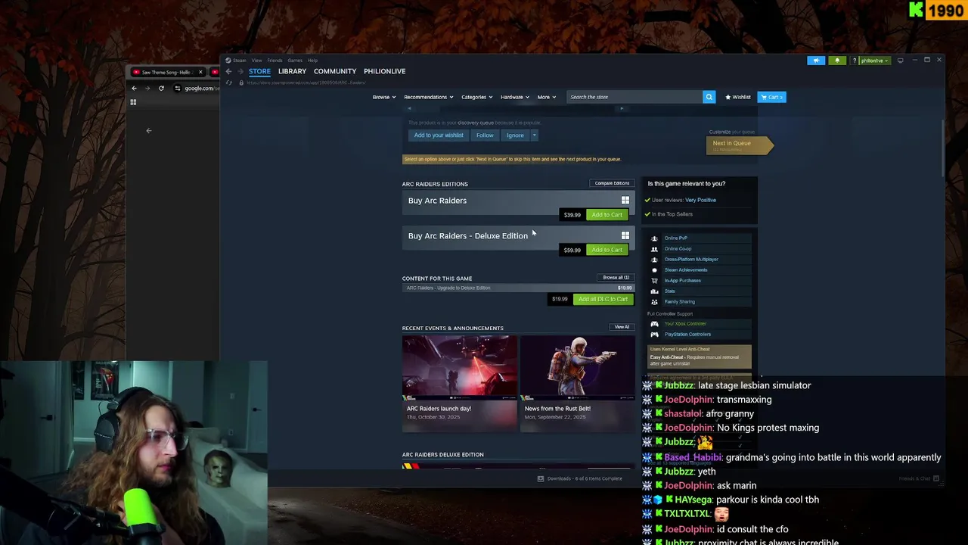Click the PlayStation controller icon
Image resolution: width=968 pixels, height=545 pixels.
[x=655, y=335]
